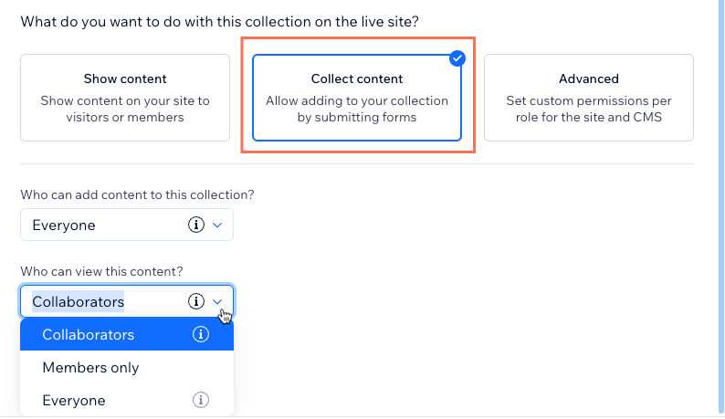Choose Collaborators from the open list
The width and height of the screenshot is (725, 419).
pos(127,334)
